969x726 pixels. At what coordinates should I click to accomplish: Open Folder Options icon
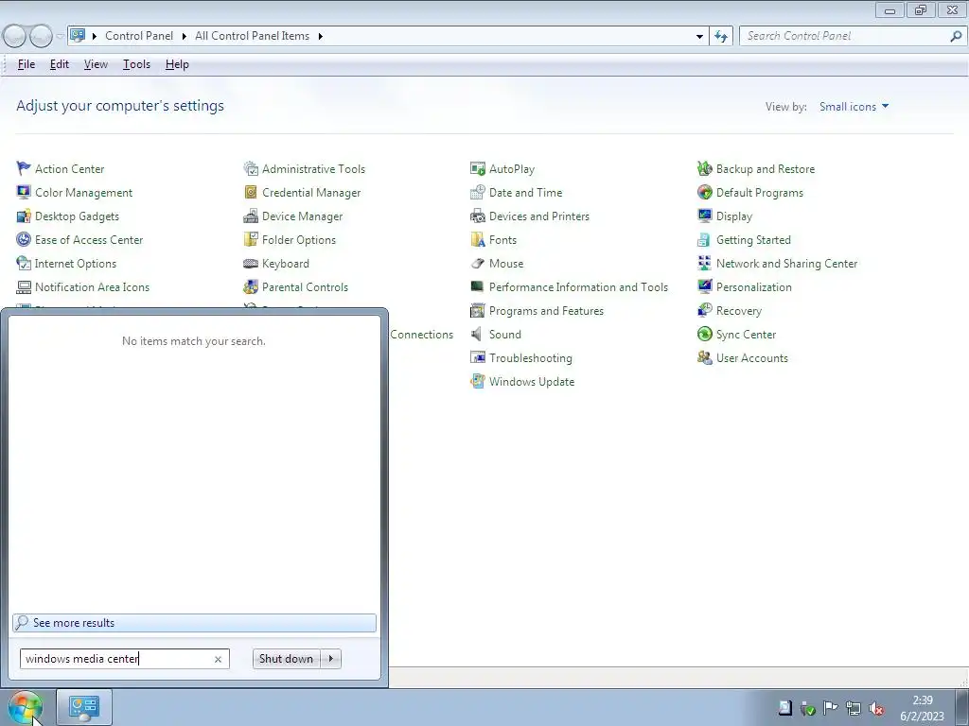(250, 239)
